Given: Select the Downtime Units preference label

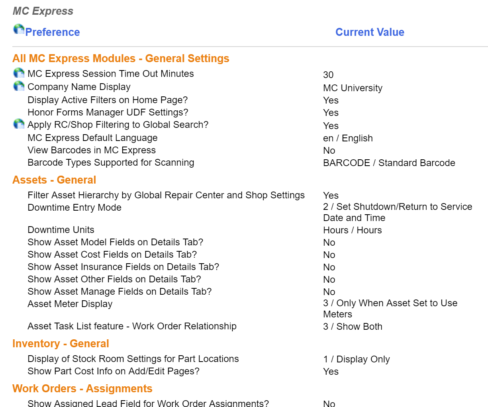Looking at the screenshot, I should pyautogui.click(x=61, y=230).
